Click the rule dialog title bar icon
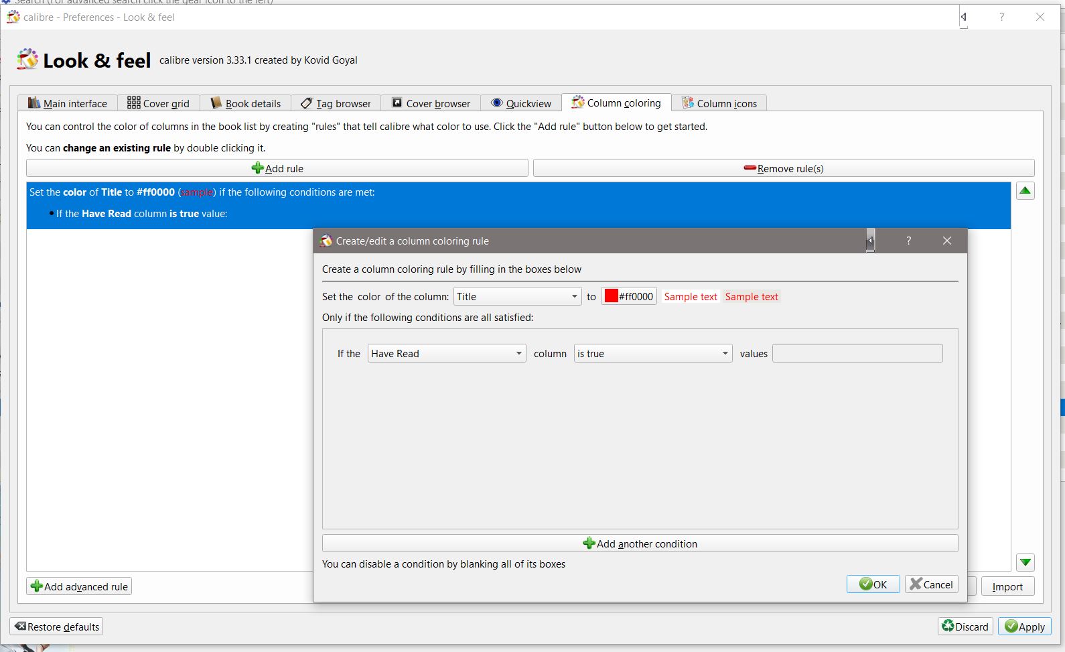The width and height of the screenshot is (1065, 652). 326,241
